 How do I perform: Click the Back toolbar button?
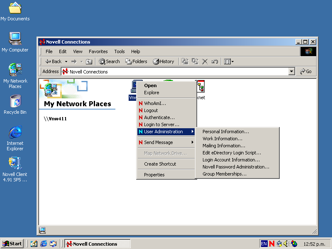point(53,61)
